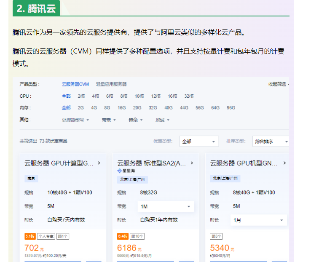Click 自购买7天内有效 text
The height and width of the screenshot is (262, 311).
(x=66, y=220)
